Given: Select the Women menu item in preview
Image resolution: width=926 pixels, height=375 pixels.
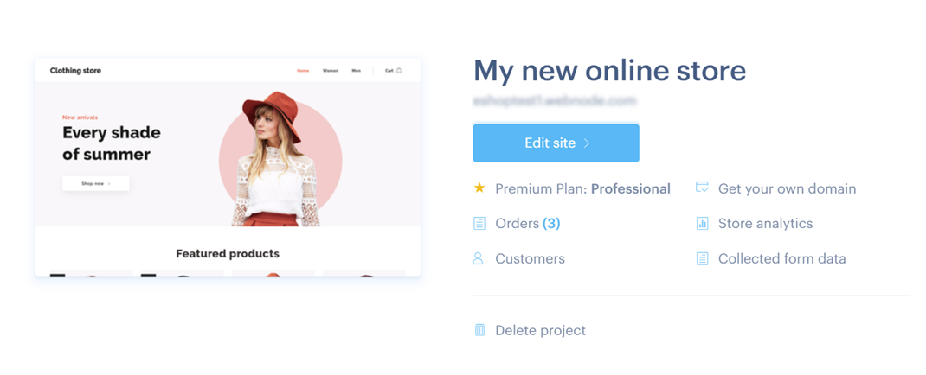Looking at the screenshot, I should 331,71.
